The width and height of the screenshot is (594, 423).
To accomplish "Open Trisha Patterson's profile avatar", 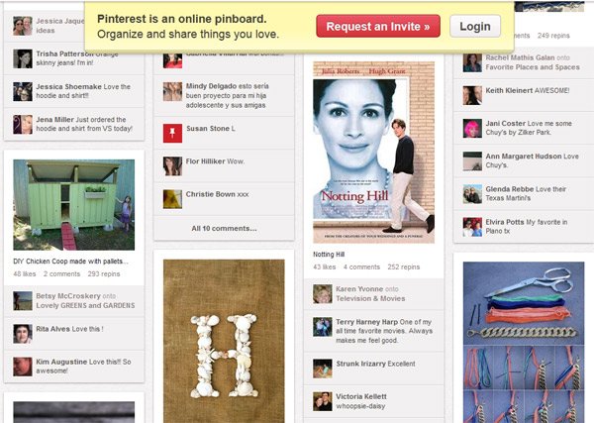I will coord(23,58).
